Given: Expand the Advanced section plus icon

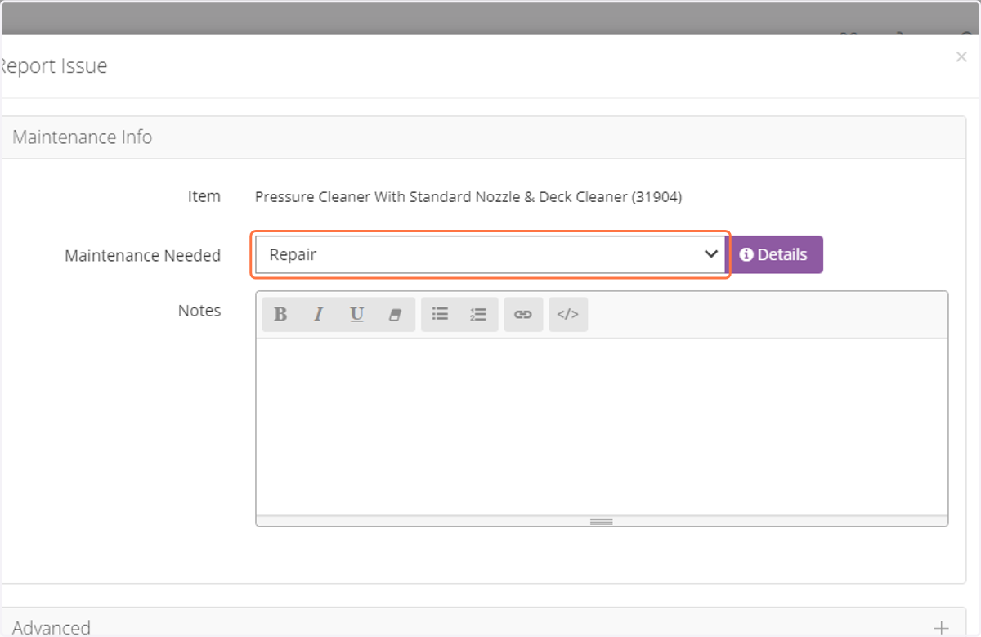Looking at the screenshot, I should (x=942, y=628).
